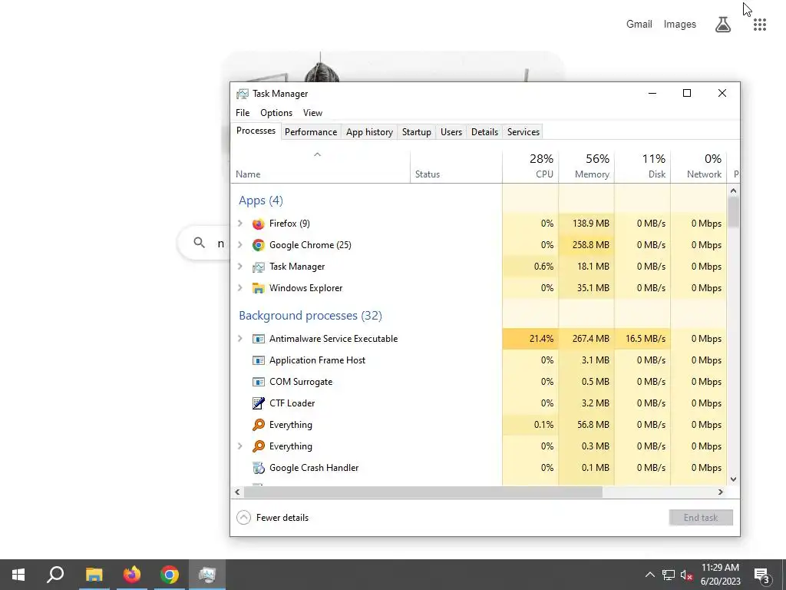The image size is (786, 590).
Task: Click the sort arrow above Name column
Action: pyautogui.click(x=317, y=154)
